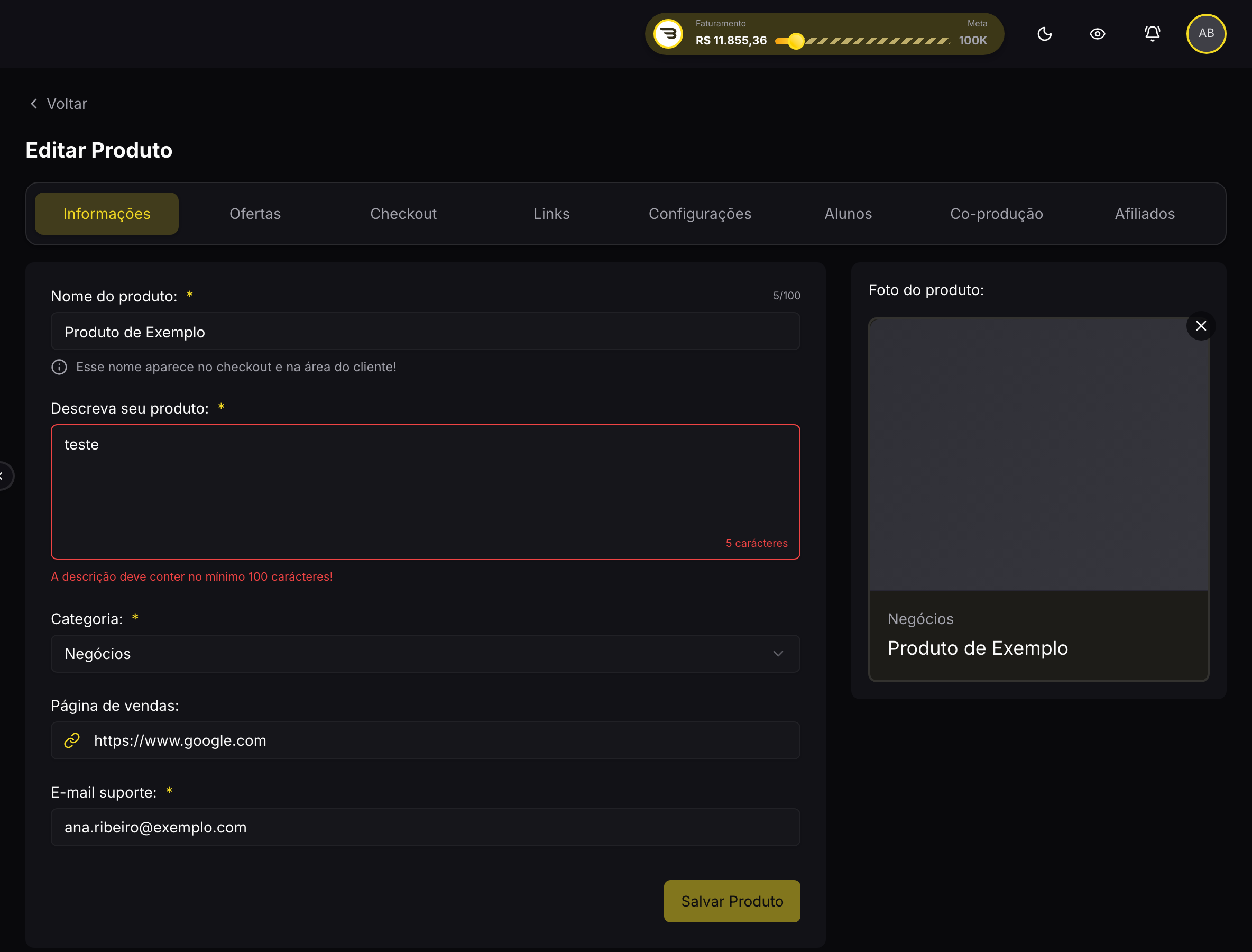The height and width of the screenshot is (952, 1252).
Task: Click the 'Negócios' label in preview card
Action: pos(920,619)
